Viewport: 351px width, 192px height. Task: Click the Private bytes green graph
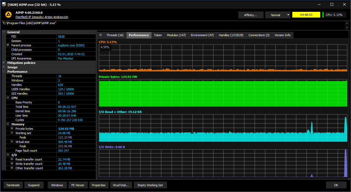tap(223, 93)
